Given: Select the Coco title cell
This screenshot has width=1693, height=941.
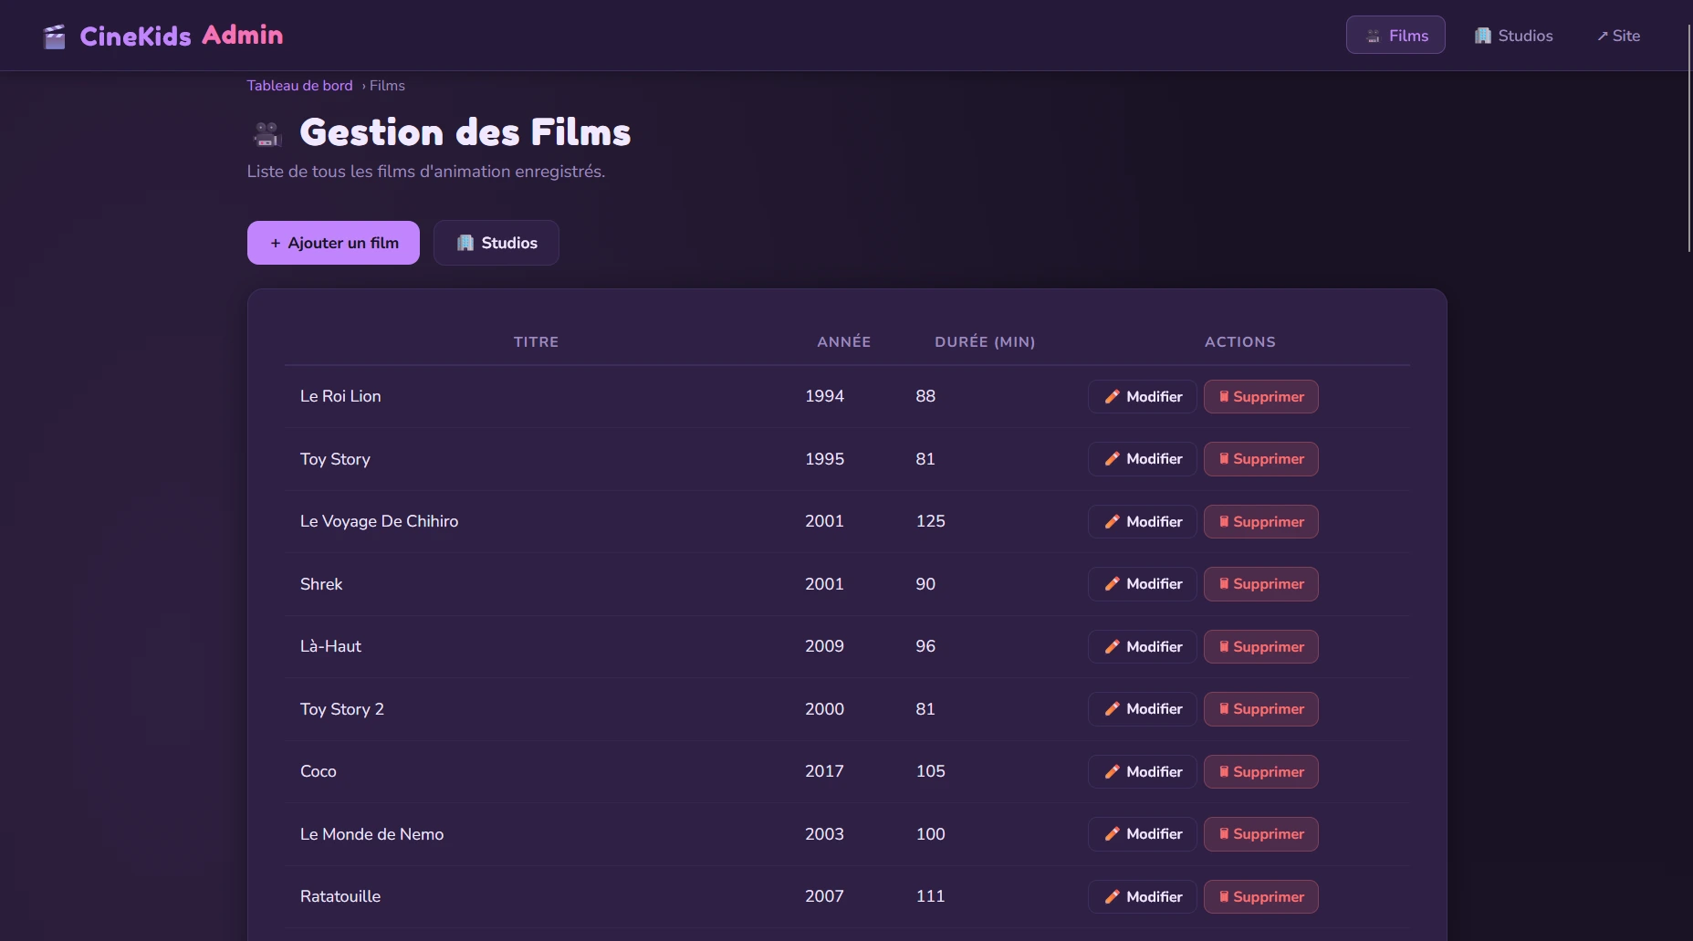Looking at the screenshot, I should click(x=319, y=771).
